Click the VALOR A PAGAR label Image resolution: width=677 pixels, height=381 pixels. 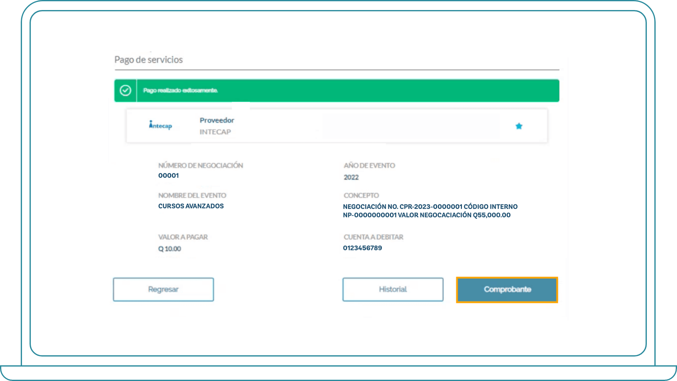[183, 237]
